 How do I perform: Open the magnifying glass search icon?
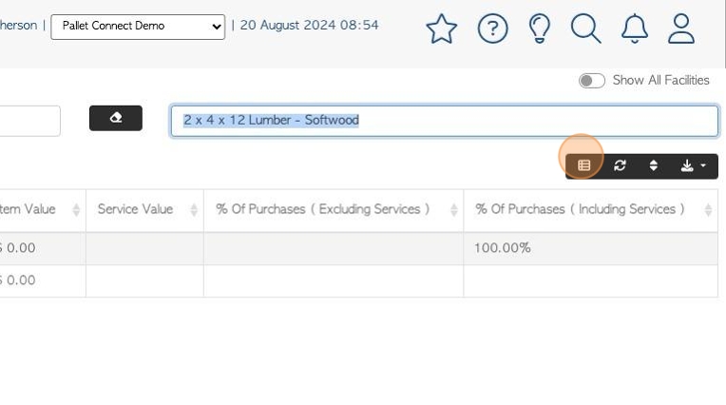click(585, 29)
